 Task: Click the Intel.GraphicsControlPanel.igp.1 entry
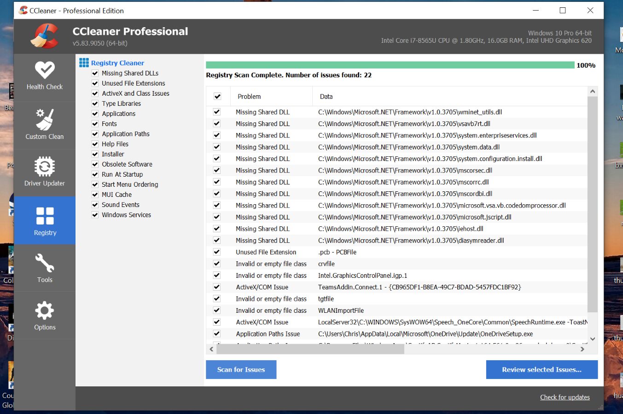[362, 276]
